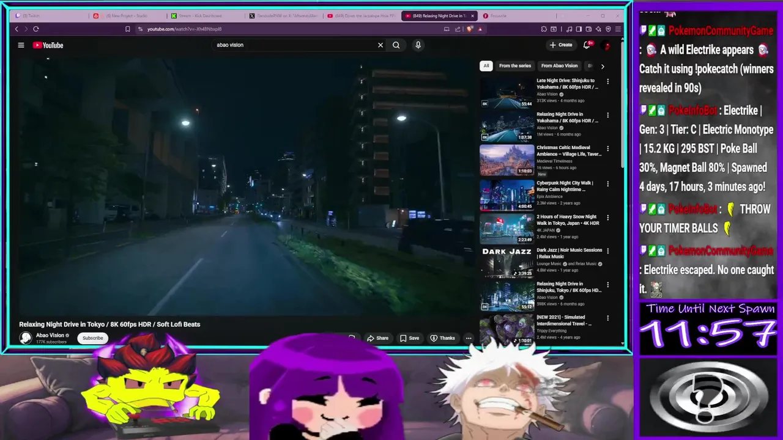Open more options for Relaxing Night Drive in Shinjuku

pyautogui.click(x=607, y=284)
